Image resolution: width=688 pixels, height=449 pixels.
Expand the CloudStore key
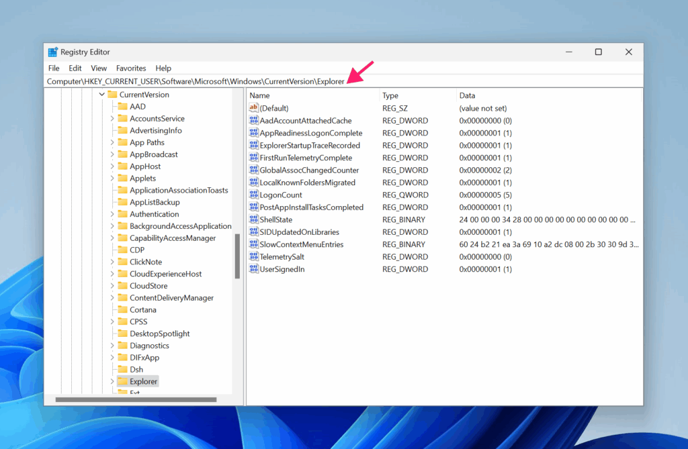112,285
